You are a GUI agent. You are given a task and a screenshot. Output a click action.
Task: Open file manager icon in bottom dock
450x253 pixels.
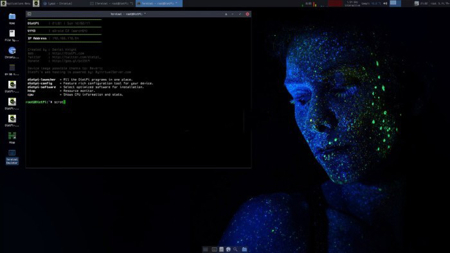click(x=221, y=249)
